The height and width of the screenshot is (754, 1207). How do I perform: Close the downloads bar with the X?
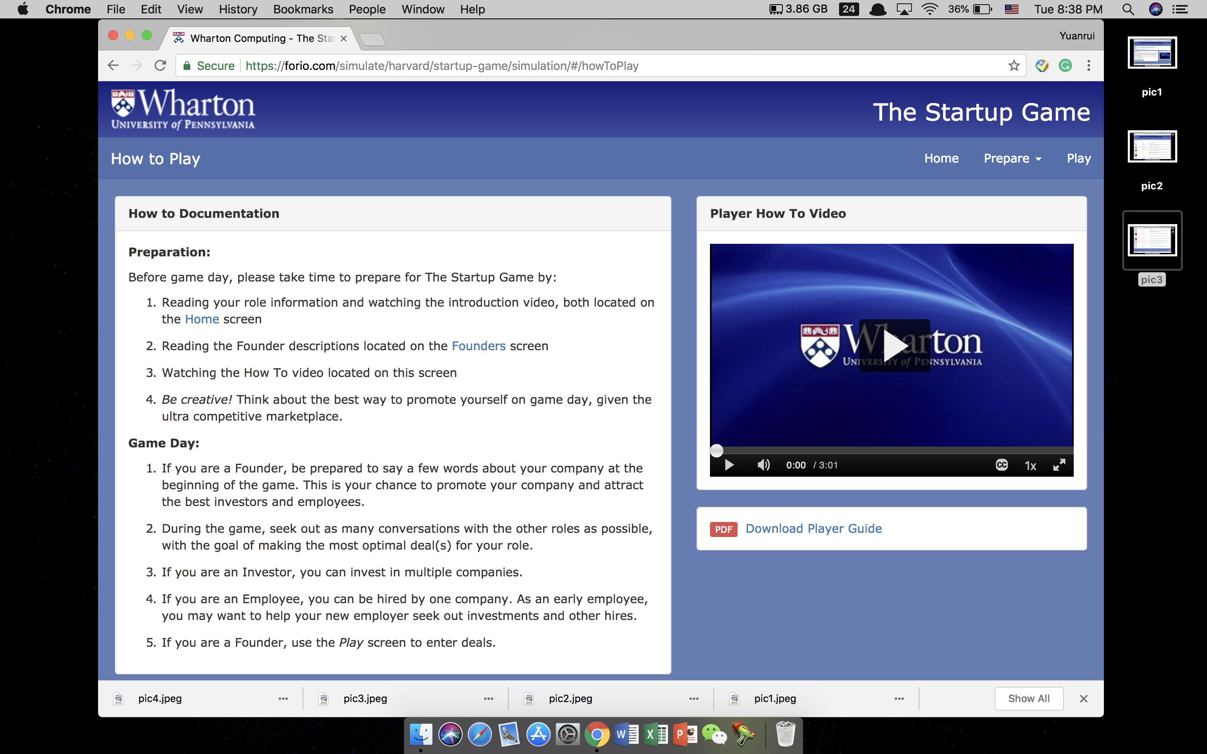(1083, 699)
